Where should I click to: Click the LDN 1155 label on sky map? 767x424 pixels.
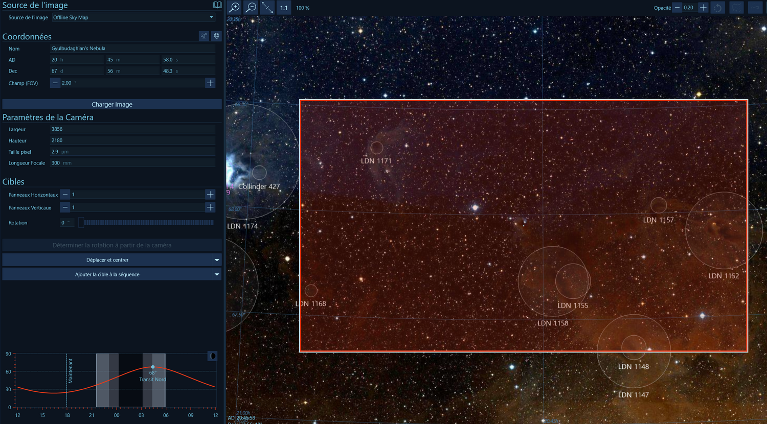573,305
